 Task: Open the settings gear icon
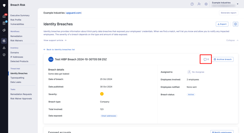click(206, 4)
